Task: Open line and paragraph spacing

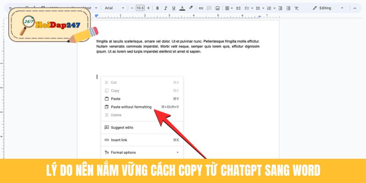Action: pyautogui.click(x=238, y=8)
